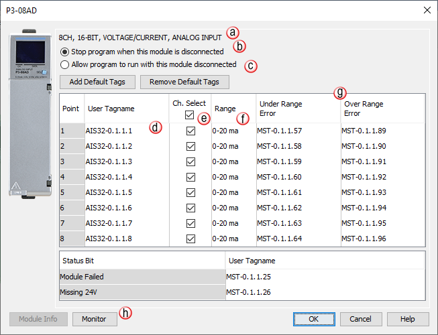This screenshot has width=438, height=335.
Task: Open the Range dropdown for point 1
Action: pyautogui.click(x=232, y=131)
